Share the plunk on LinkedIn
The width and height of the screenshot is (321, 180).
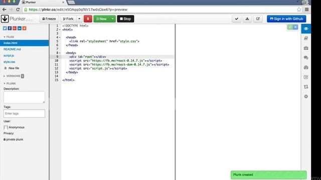20,28
